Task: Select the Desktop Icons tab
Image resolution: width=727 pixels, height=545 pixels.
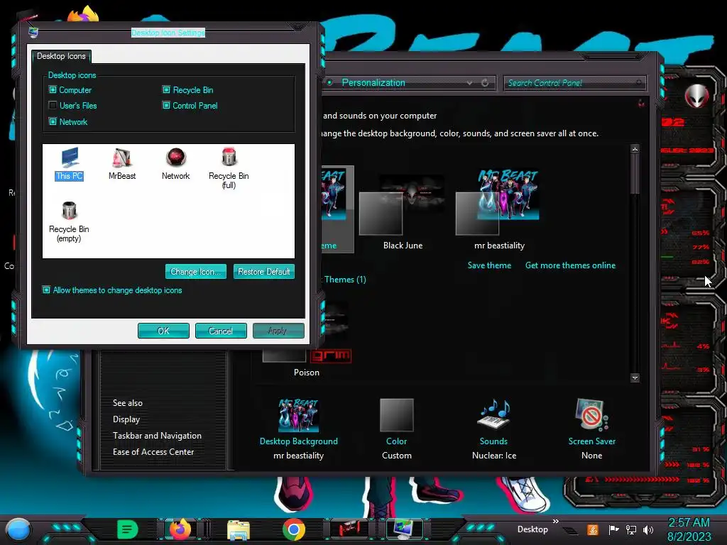Action: click(x=61, y=56)
